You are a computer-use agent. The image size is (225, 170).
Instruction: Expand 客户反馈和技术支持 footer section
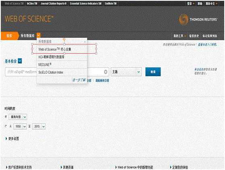point(19,167)
